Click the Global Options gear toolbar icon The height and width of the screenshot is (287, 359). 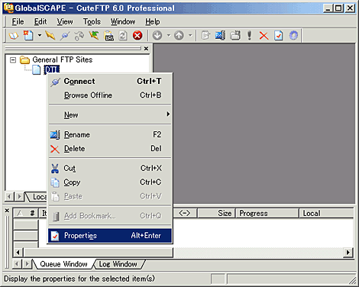click(x=293, y=36)
